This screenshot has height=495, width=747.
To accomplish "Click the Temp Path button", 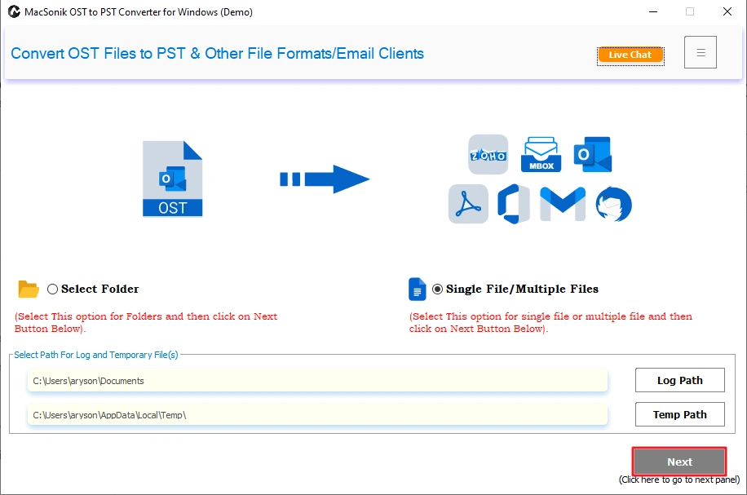I will [x=680, y=414].
